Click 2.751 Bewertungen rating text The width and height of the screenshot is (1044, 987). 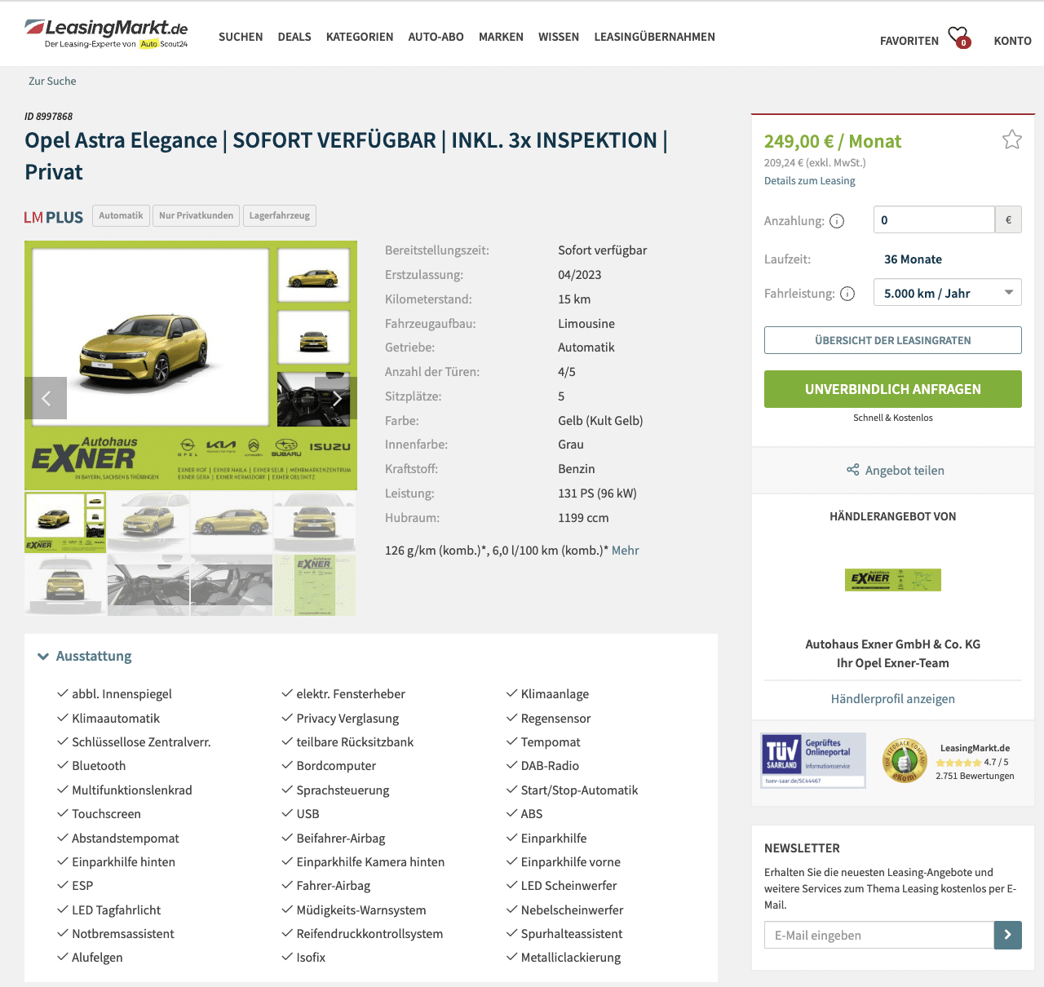975,776
